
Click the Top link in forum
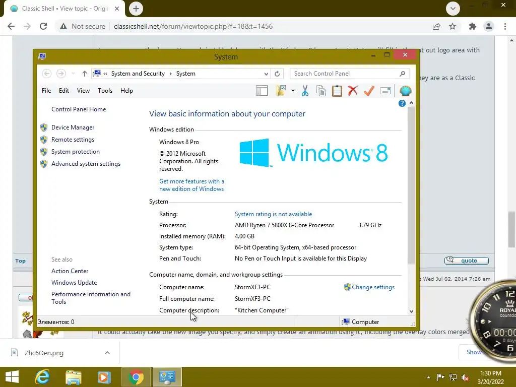pos(20,261)
